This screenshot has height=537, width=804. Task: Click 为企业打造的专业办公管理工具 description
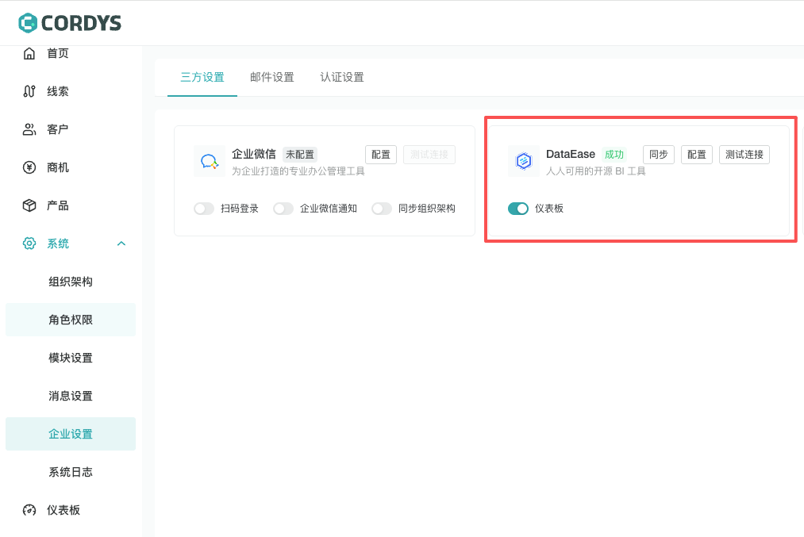coord(298,171)
